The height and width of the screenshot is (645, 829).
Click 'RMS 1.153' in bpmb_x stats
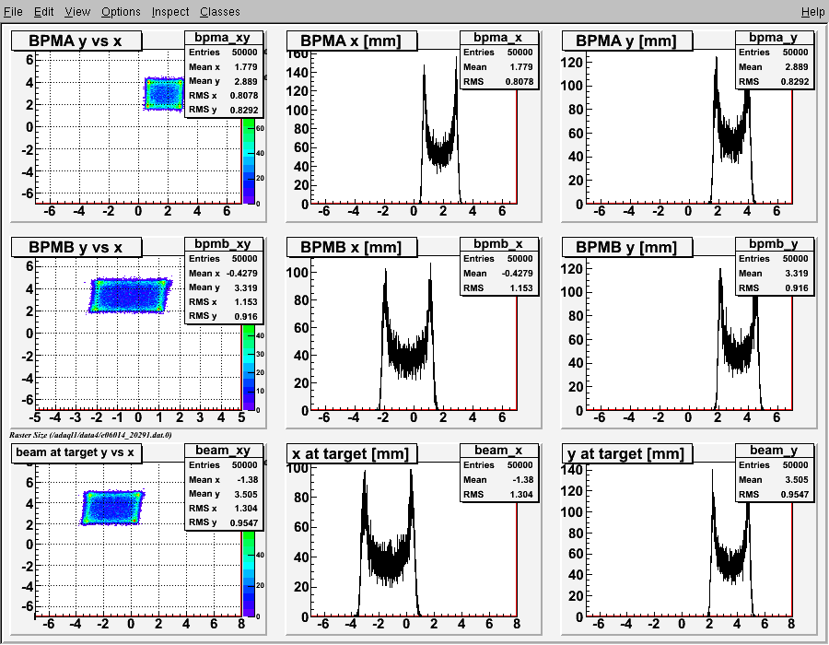click(x=499, y=288)
